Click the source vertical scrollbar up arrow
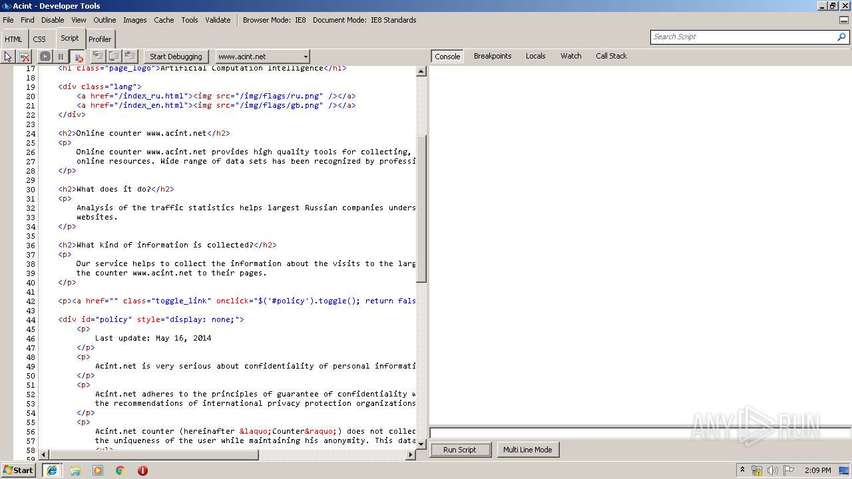This screenshot has width=852, height=479. point(421,71)
